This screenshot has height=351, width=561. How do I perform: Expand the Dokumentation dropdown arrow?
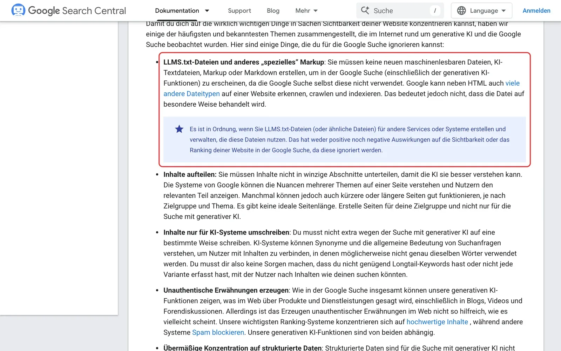click(x=207, y=11)
